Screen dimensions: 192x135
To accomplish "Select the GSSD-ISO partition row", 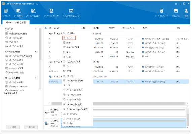I will tap(119, 82).
